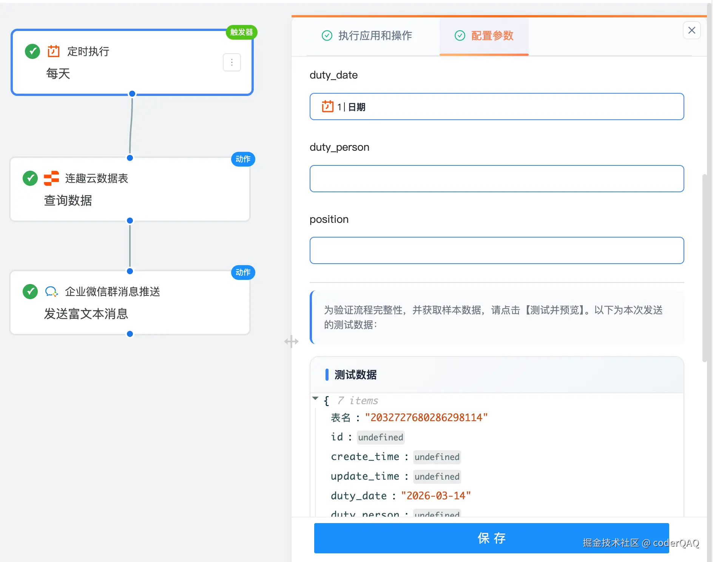Screen dimensions: 713x562
Task: Click the green check on 定时执行 node
Action: pyautogui.click(x=32, y=51)
